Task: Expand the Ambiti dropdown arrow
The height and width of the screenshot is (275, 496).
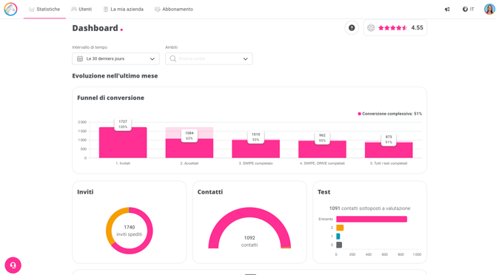Action: (x=245, y=58)
